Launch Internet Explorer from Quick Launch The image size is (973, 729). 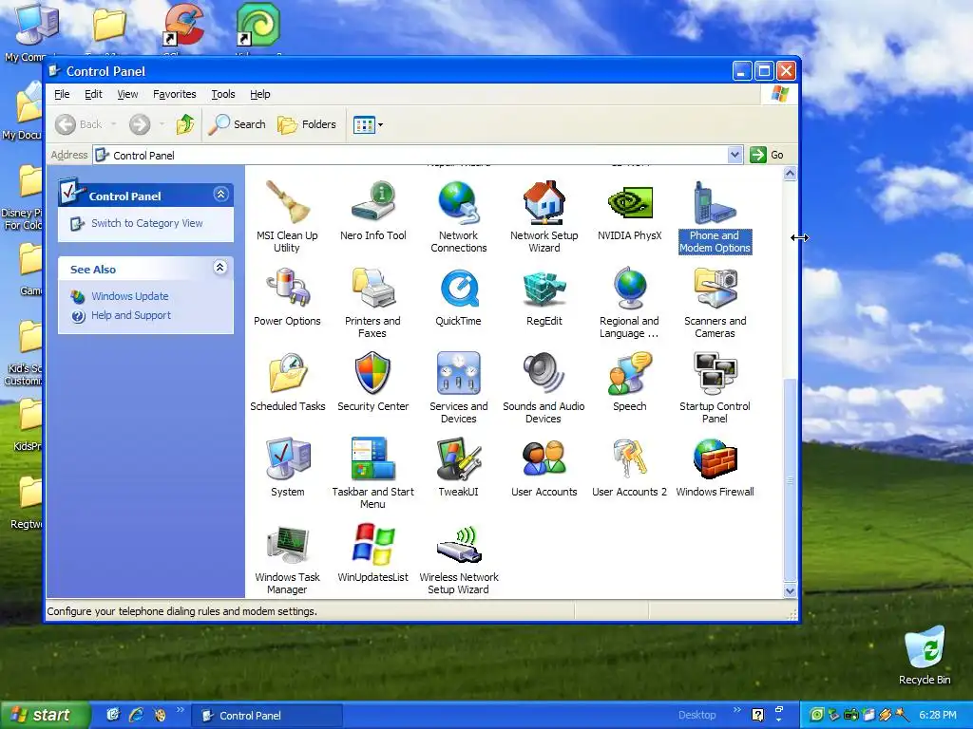click(137, 716)
